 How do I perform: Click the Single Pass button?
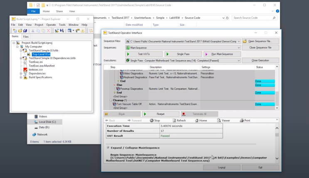(183, 54)
